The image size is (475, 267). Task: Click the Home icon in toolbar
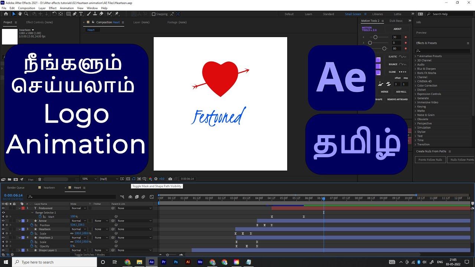coord(6,14)
